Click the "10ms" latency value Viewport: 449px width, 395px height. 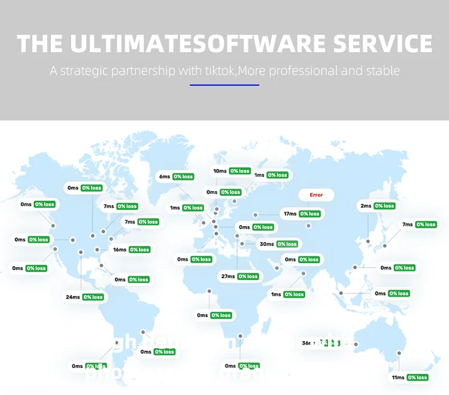pyautogui.click(x=220, y=171)
